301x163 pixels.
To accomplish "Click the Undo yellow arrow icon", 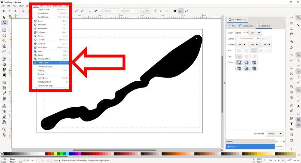I will 291,55.
